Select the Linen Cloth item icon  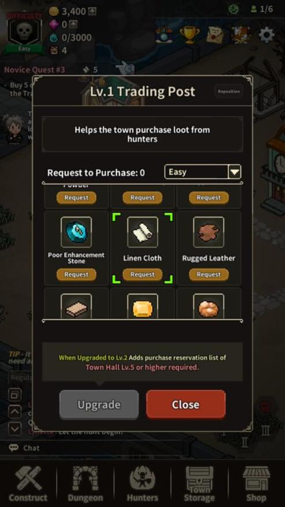coord(142,232)
